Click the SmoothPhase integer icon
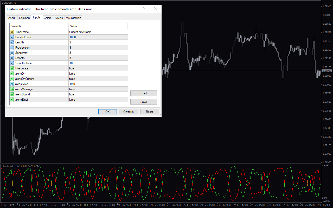Viewport: 333px width, 208px height. [12, 63]
